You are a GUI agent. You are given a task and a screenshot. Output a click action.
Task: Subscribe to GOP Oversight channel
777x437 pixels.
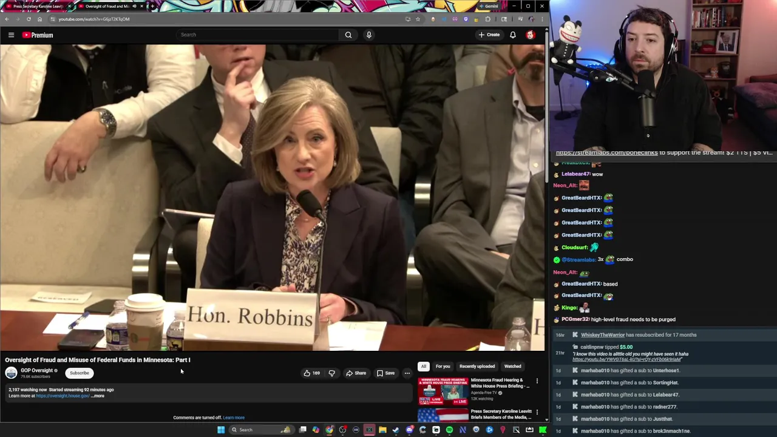80,373
